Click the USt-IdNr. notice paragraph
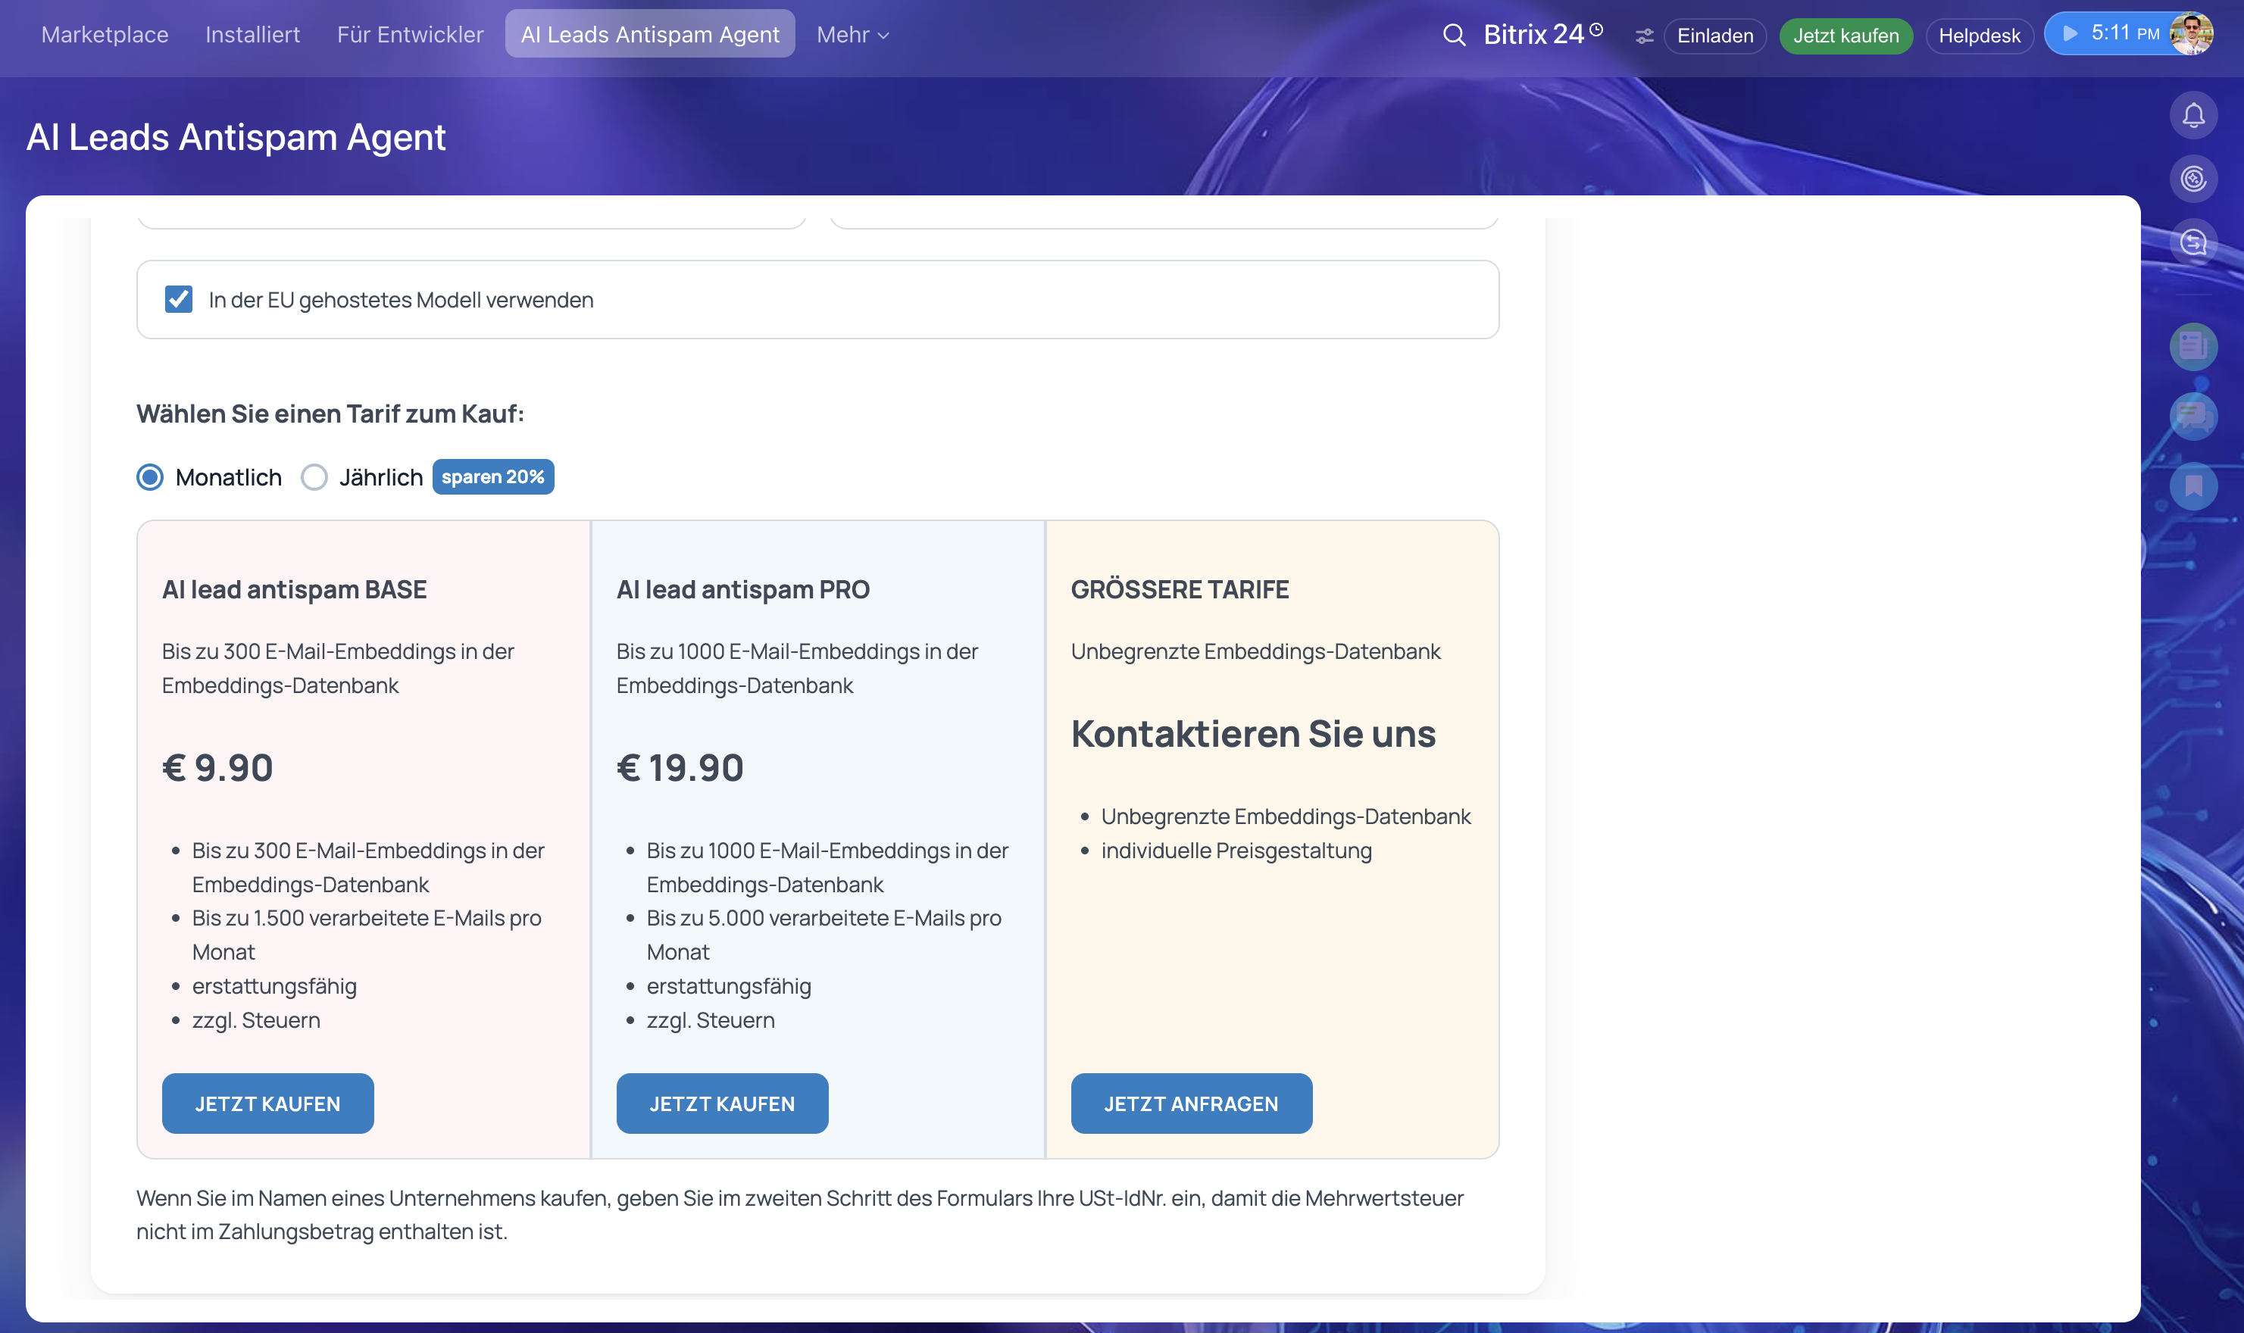Image resolution: width=2244 pixels, height=1333 pixels. tap(799, 1214)
